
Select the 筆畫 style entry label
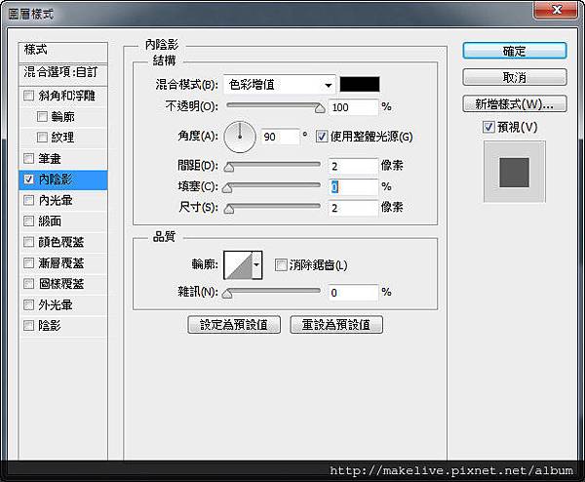tap(50, 158)
